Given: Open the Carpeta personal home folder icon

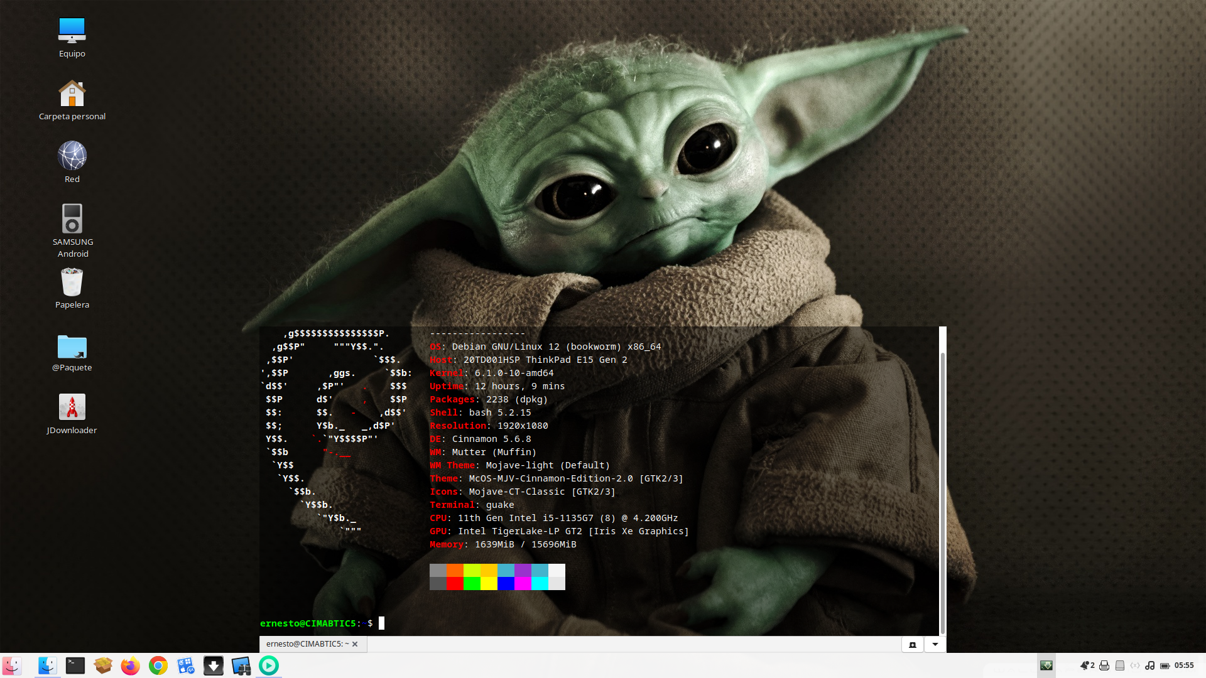Looking at the screenshot, I should tap(72, 100).
